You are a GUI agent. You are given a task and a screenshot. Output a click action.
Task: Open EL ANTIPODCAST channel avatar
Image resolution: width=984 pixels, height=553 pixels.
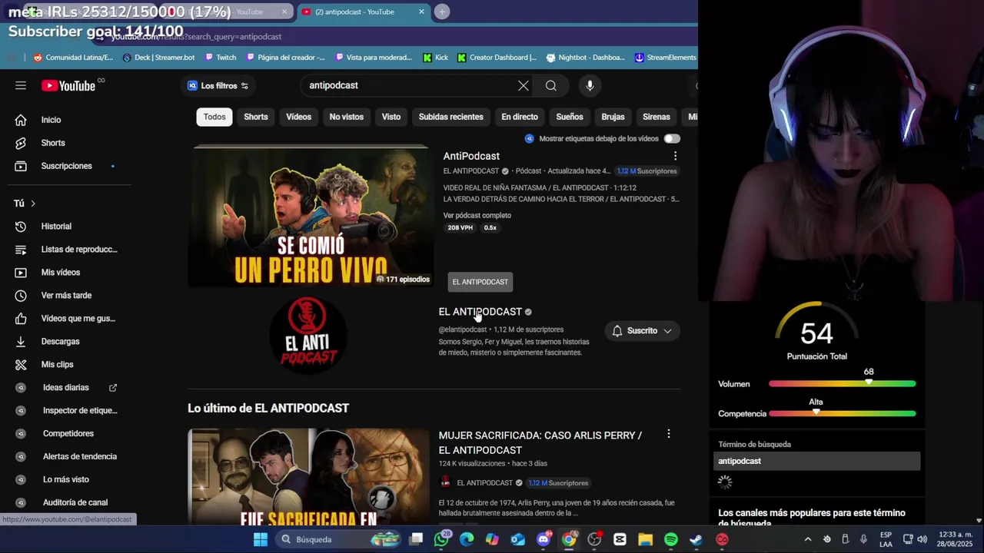307,335
